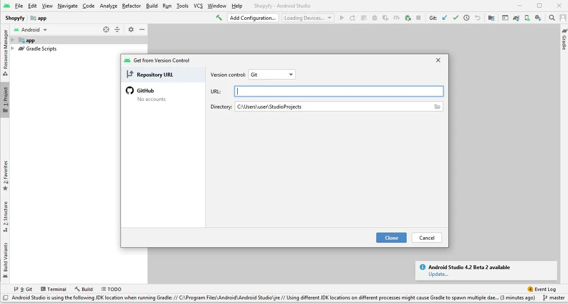
Task: Open the Project Structure icon
Action: (x=491, y=18)
